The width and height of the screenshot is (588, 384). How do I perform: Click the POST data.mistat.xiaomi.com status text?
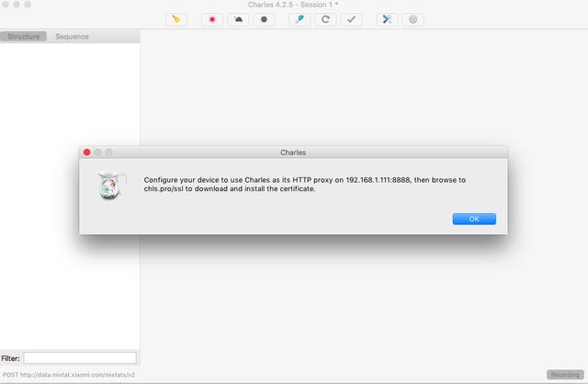coord(69,375)
